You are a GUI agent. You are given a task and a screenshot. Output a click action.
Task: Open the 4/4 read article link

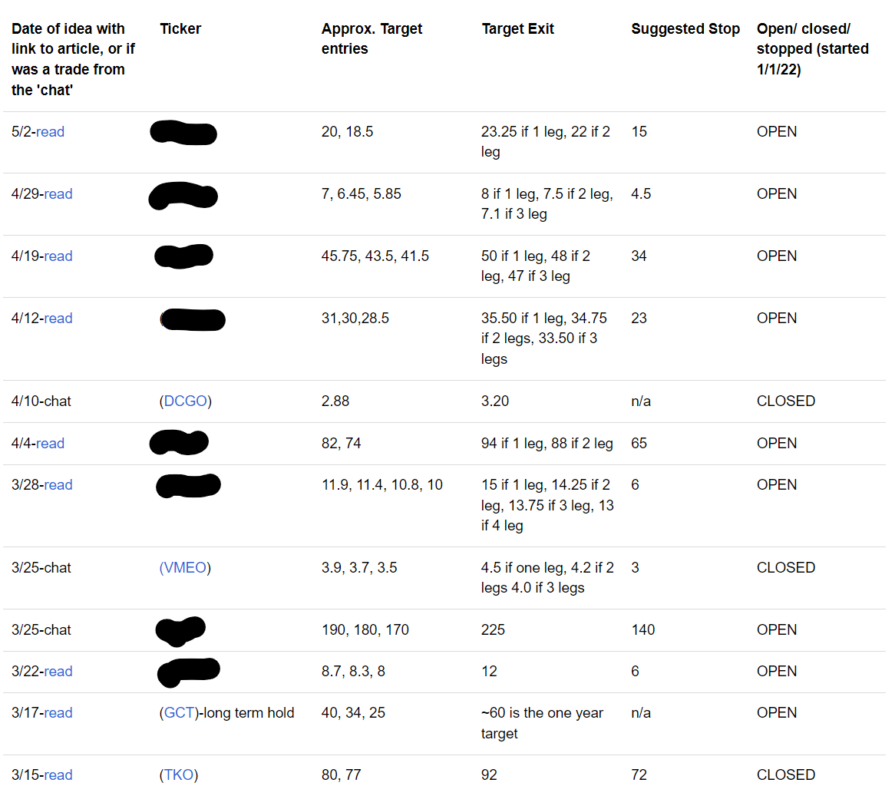point(51,444)
